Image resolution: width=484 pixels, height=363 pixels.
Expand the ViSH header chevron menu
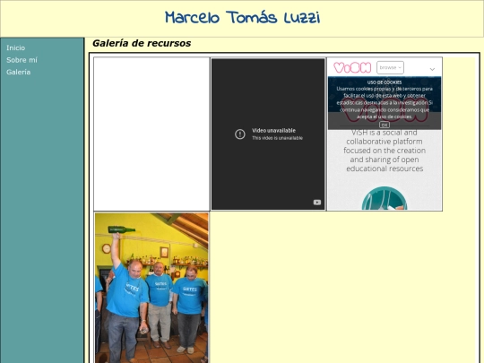coord(432,69)
